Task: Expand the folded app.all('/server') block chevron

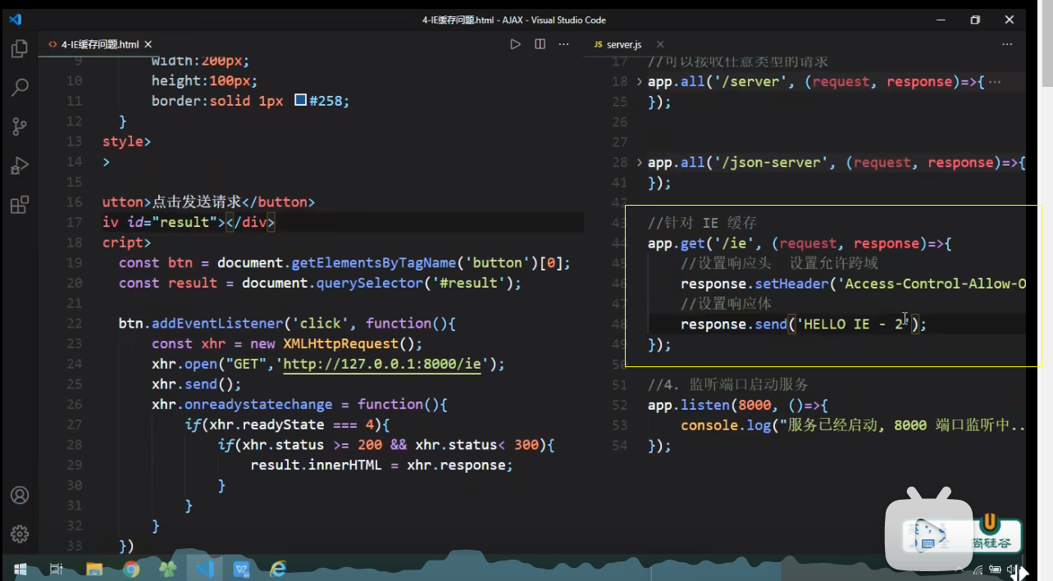Action: pyautogui.click(x=640, y=81)
